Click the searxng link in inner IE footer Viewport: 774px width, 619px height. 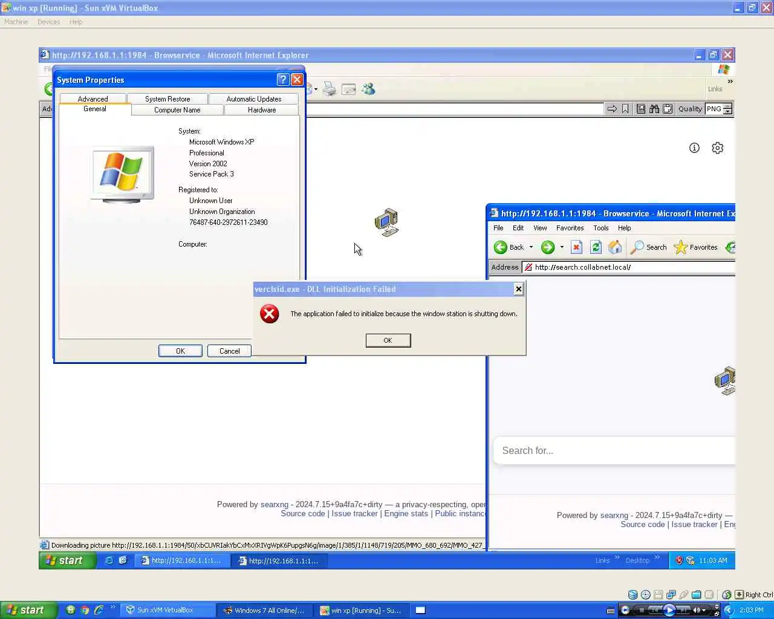coord(614,515)
